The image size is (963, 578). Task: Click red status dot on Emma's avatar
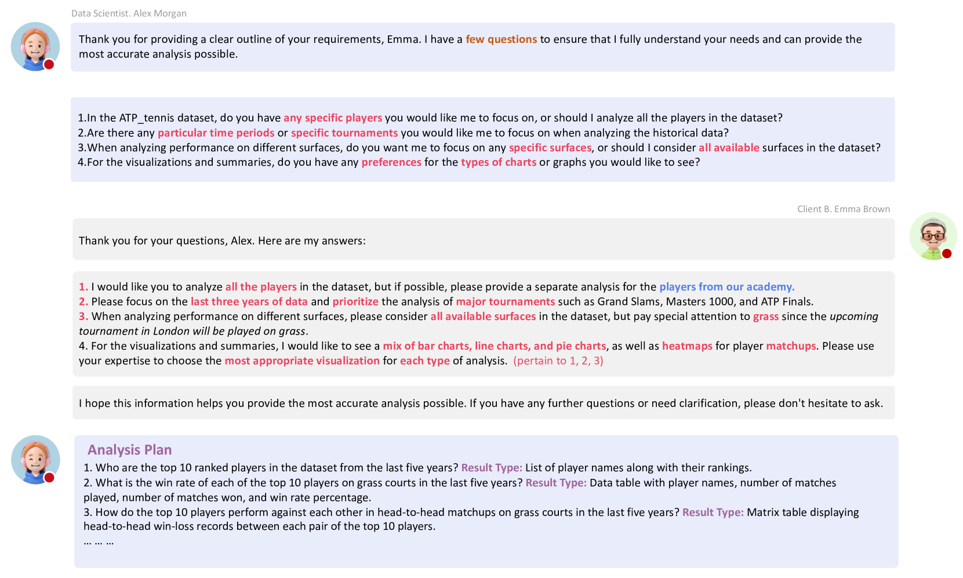click(947, 253)
